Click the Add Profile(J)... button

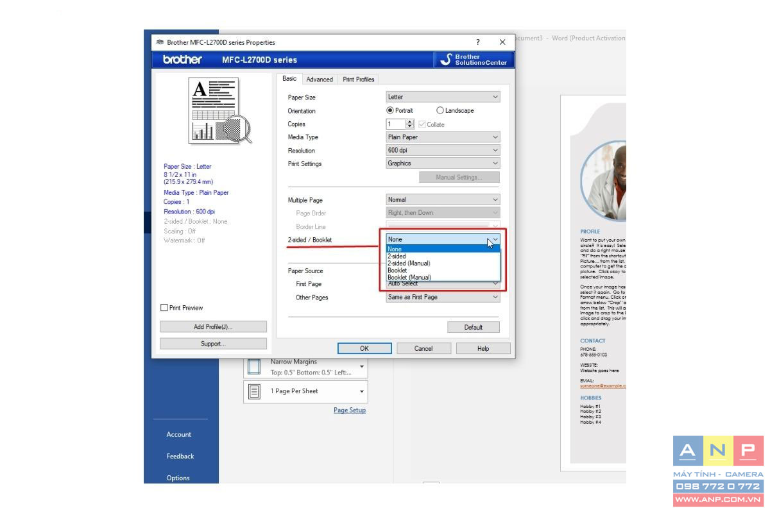point(213,326)
